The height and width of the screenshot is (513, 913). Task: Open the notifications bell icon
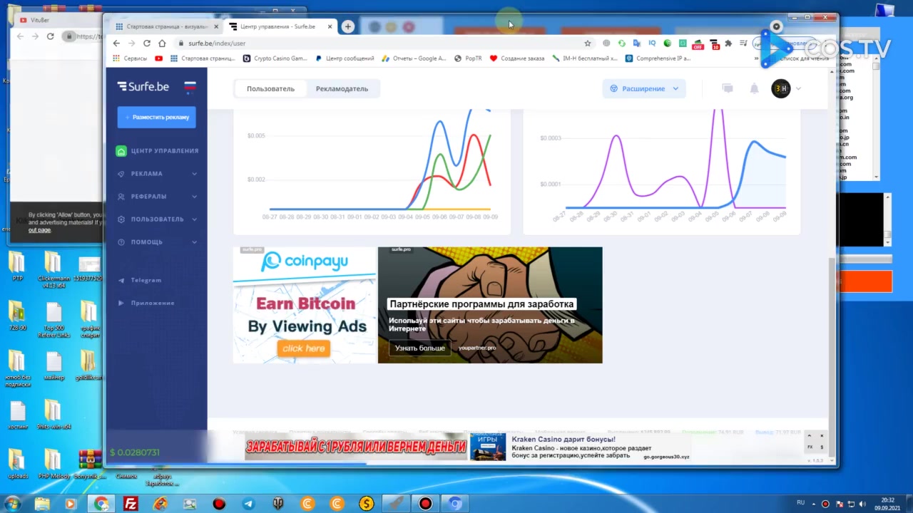tap(754, 88)
